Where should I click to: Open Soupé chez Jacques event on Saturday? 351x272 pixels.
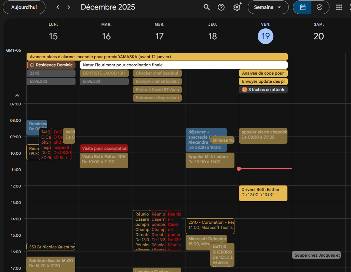tap(316, 255)
